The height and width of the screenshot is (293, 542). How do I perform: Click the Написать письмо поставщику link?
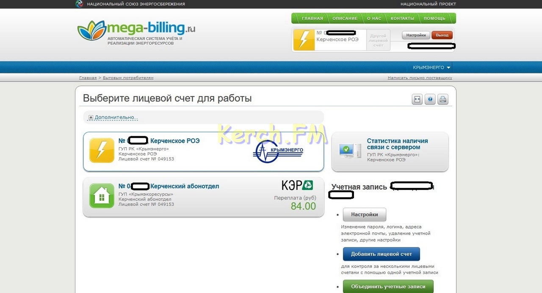click(x=420, y=78)
